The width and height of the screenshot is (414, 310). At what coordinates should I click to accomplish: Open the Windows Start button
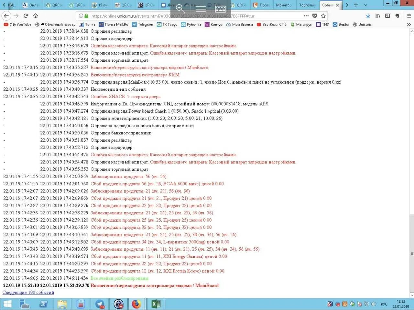(x=7, y=304)
